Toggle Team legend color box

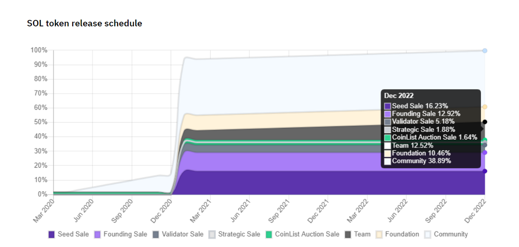point(348,234)
